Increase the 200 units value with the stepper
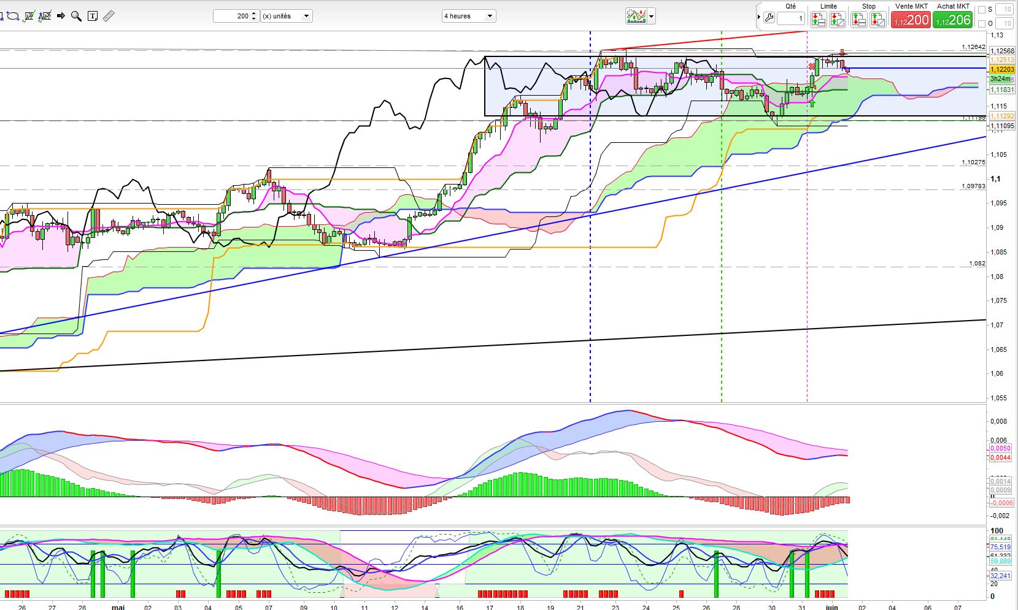 (x=254, y=13)
